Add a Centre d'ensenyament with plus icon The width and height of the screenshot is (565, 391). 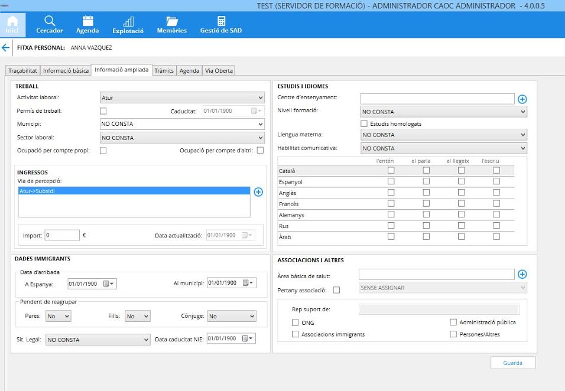522,99
